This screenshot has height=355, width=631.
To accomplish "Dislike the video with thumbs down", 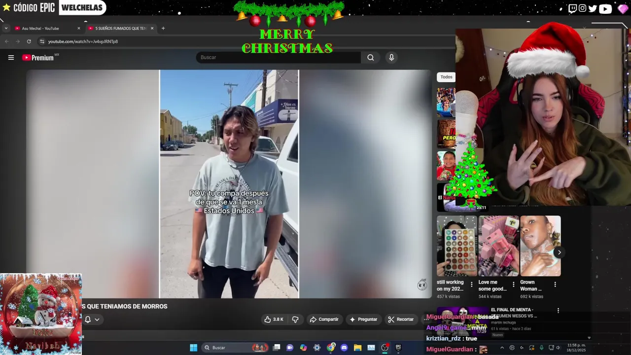I will pos(295,319).
